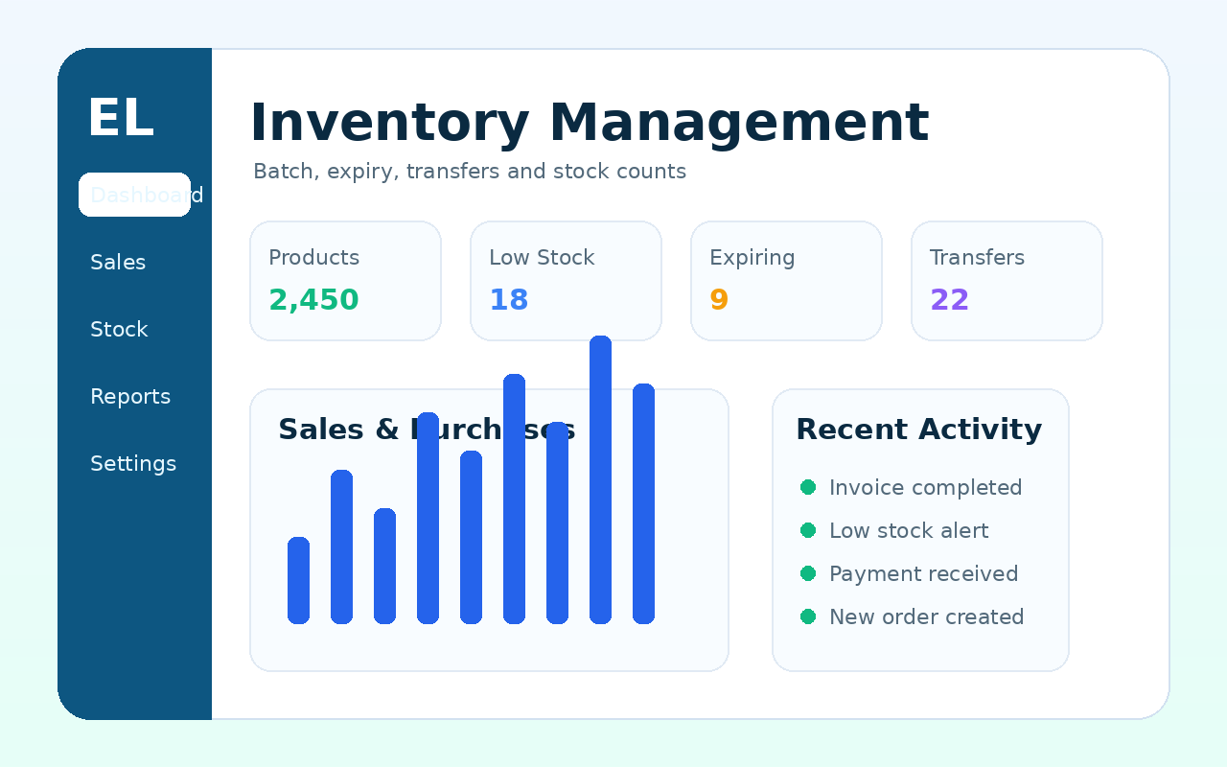
Task: Click the Sales & Purchases chart title
Action: click(x=427, y=430)
